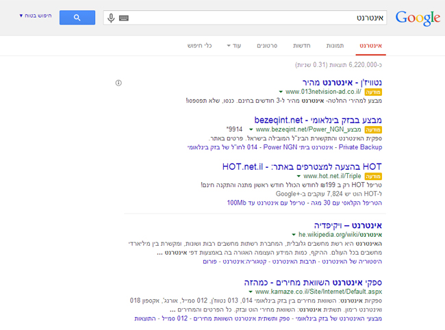Open dropdown arrow next to hot.net.il URL
Viewport: 445px width, 330px height.
click(x=298, y=176)
